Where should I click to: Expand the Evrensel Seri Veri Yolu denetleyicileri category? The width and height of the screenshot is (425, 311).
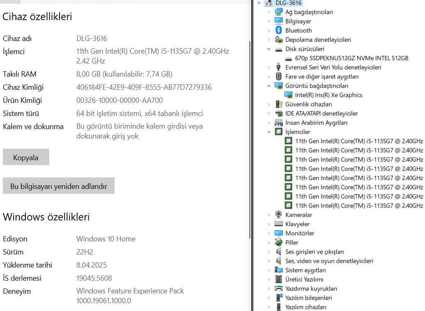(x=269, y=67)
